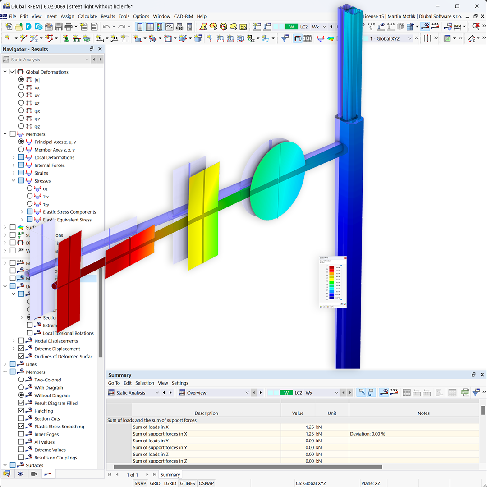This screenshot has height=487, width=487.
Task: Click the Save icon in the toolbar
Action: click(x=58, y=26)
